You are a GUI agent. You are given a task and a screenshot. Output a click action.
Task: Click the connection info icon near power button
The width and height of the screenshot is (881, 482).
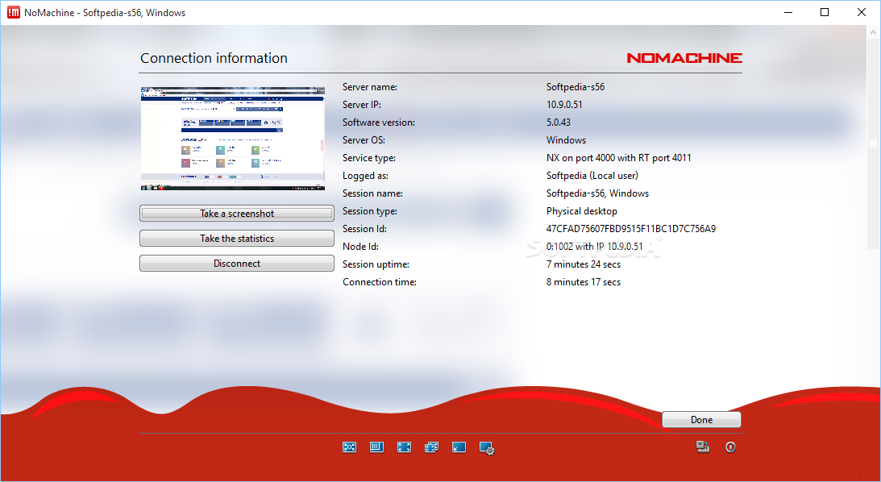[703, 447]
